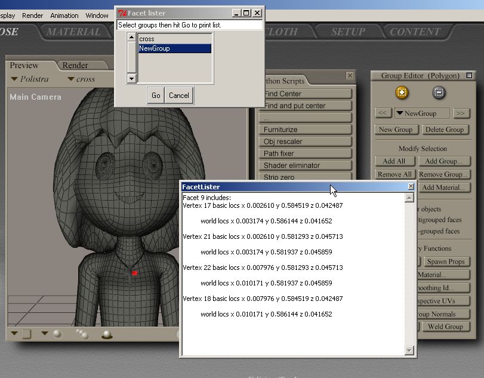Go to previous group with << arrow

click(x=383, y=113)
